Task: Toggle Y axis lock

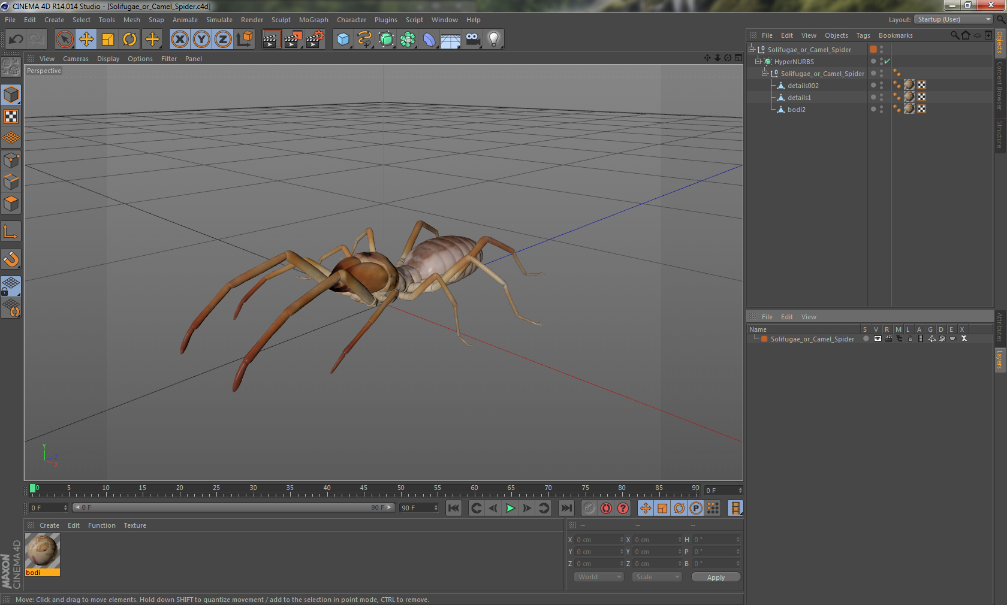Action: coord(201,40)
